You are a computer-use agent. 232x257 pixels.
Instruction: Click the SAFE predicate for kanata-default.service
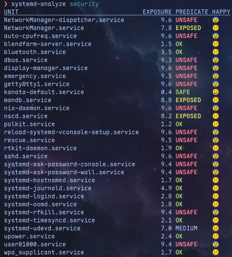click(x=183, y=92)
